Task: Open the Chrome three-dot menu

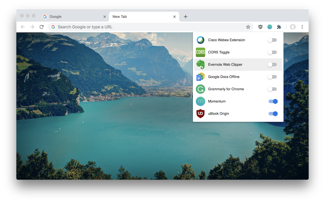Action: click(302, 27)
